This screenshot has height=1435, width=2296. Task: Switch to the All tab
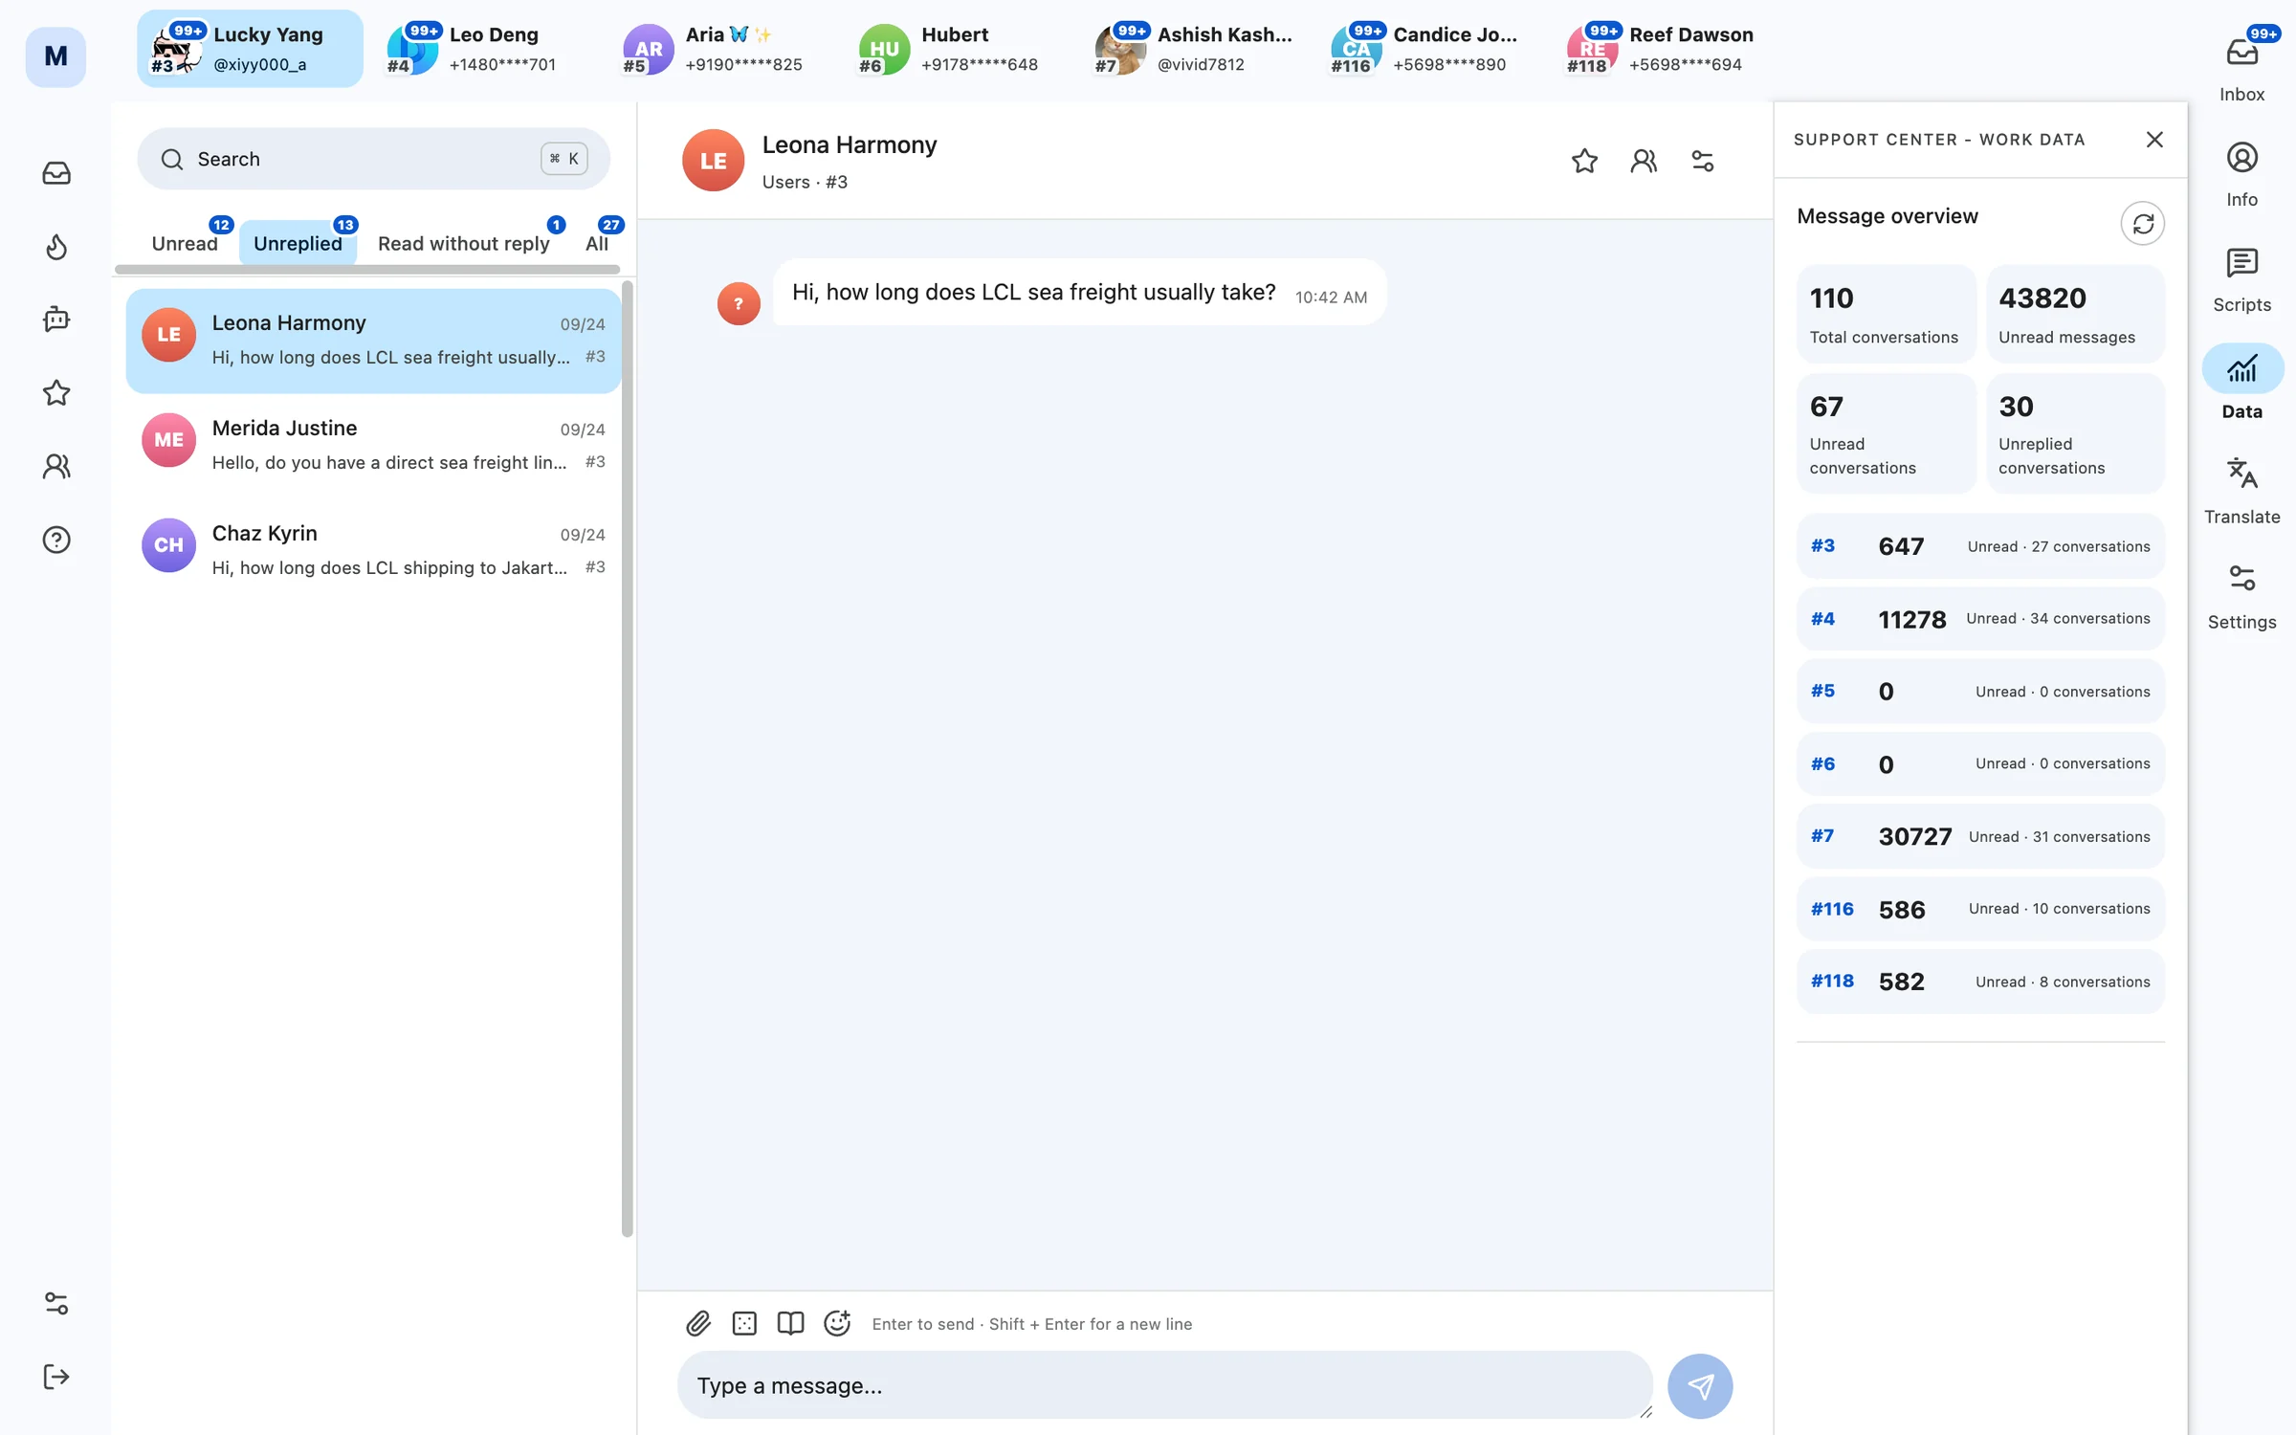pyautogui.click(x=597, y=243)
